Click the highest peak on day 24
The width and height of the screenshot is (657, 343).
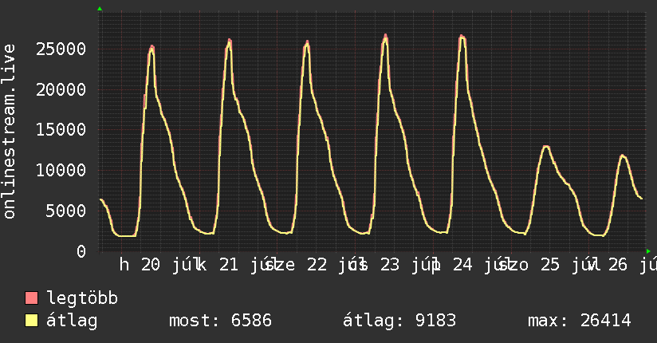pos(462,37)
